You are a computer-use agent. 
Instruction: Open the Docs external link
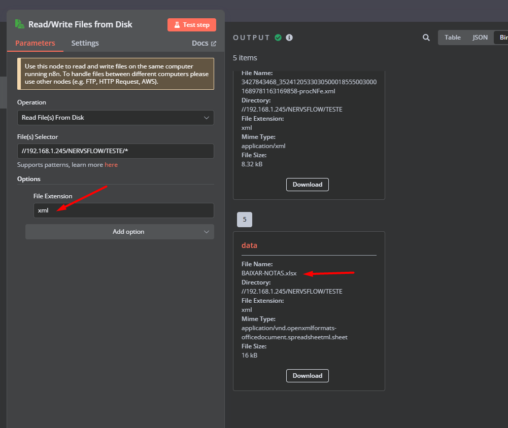click(x=204, y=43)
